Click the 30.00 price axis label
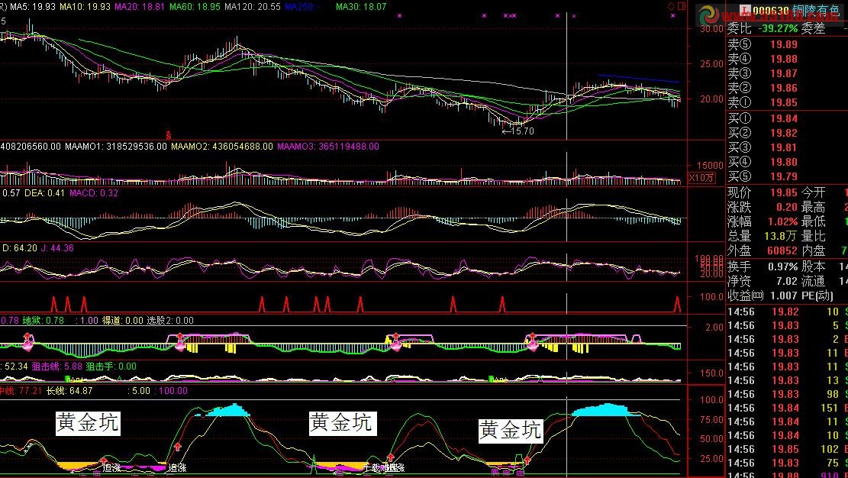This screenshot has height=478, width=848. pyautogui.click(x=711, y=29)
